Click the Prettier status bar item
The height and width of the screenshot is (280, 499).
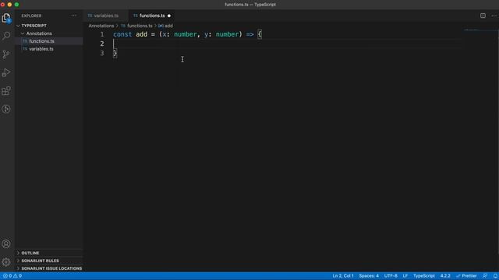[x=466, y=276]
